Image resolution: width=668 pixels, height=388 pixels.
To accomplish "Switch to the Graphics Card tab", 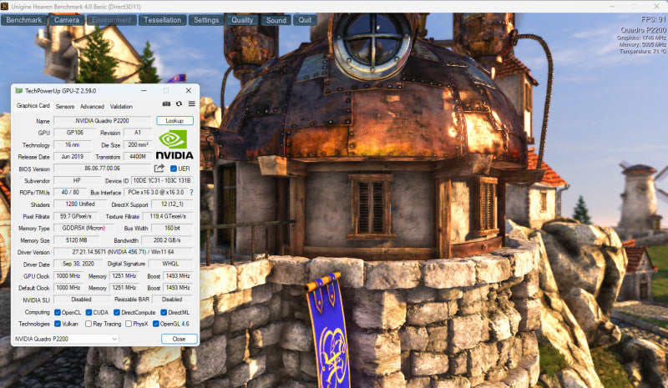I will coord(33,106).
